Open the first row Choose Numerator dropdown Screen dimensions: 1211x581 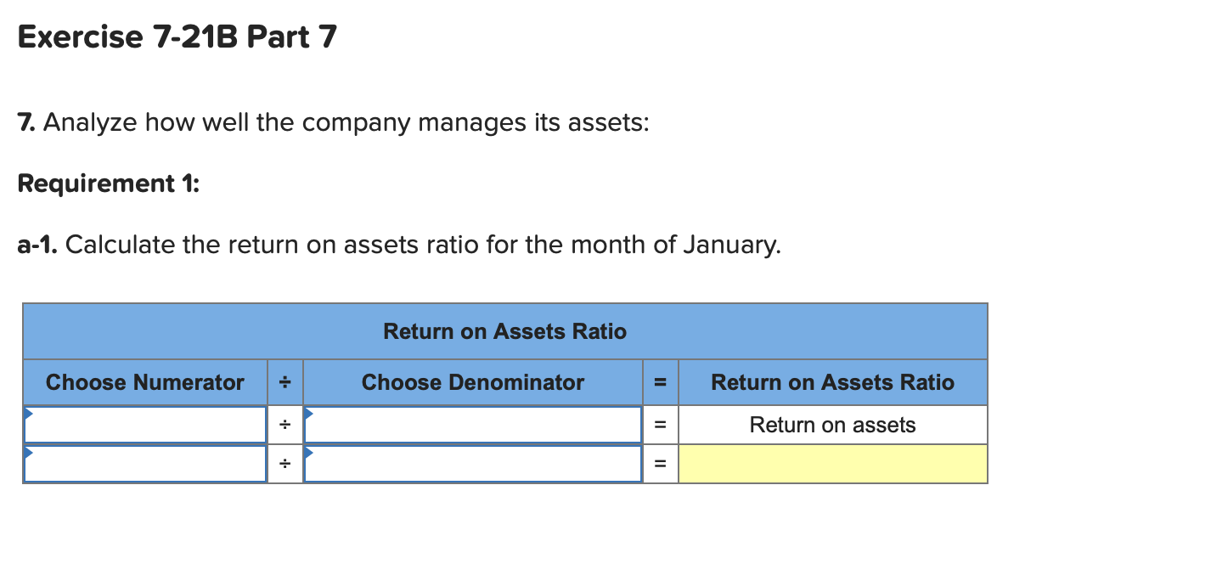click(144, 425)
